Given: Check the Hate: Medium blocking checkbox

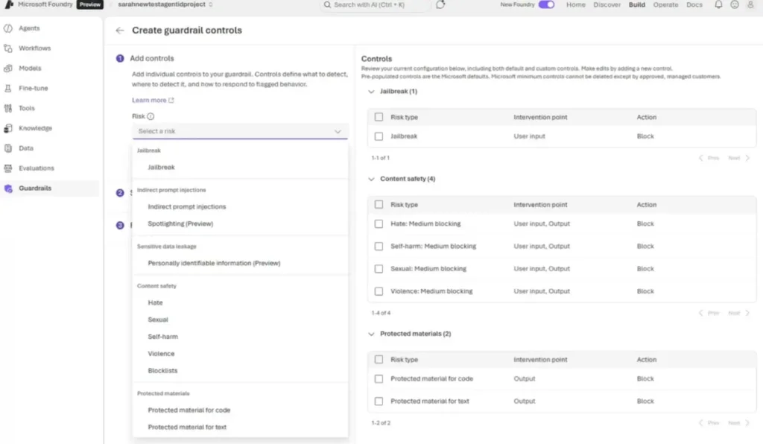Looking at the screenshot, I should pos(379,223).
